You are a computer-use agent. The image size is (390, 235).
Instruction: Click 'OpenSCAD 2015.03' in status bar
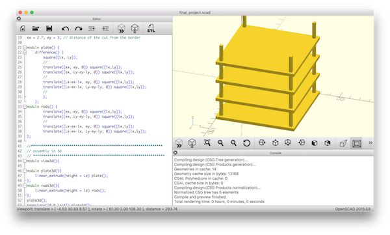(x=352, y=209)
